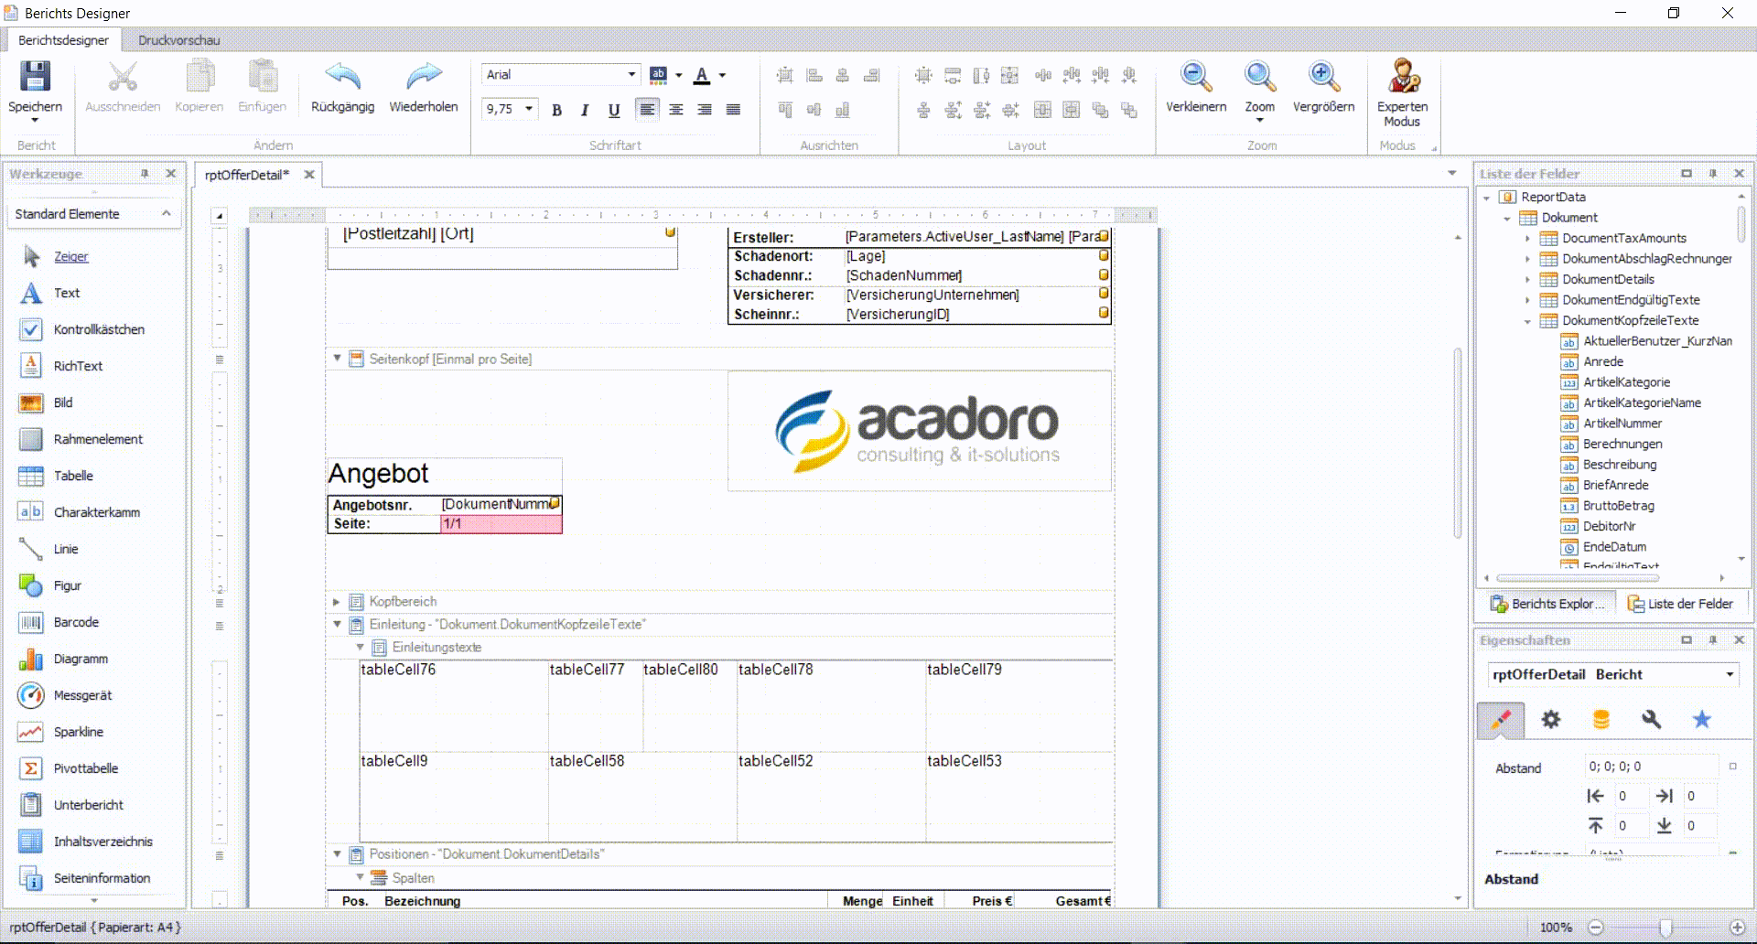Expand the Kopfbereich band
This screenshot has width=1757, height=944.
tap(337, 602)
